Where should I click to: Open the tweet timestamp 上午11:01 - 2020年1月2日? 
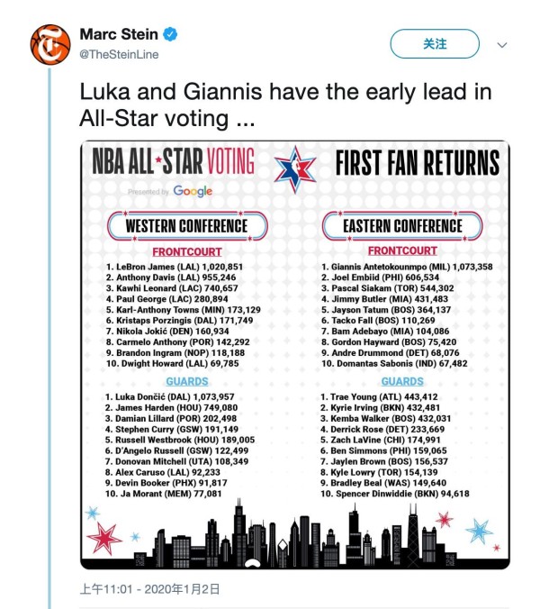pyautogui.click(x=149, y=589)
